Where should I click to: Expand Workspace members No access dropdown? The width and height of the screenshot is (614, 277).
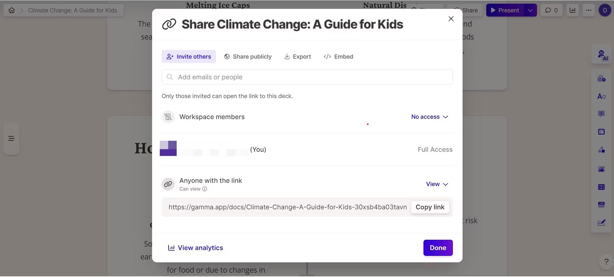pos(429,117)
